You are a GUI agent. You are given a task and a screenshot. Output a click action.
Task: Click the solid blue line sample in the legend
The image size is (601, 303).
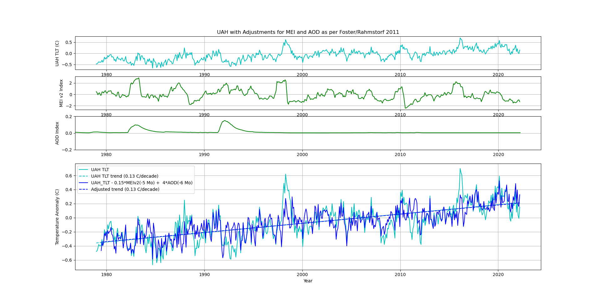[x=84, y=183]
